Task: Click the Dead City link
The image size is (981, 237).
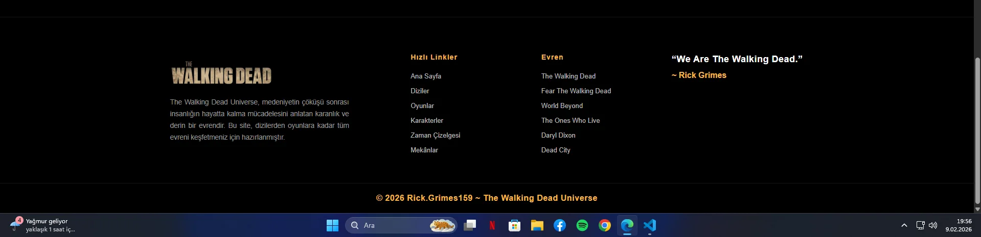Action: pos(555,150)
